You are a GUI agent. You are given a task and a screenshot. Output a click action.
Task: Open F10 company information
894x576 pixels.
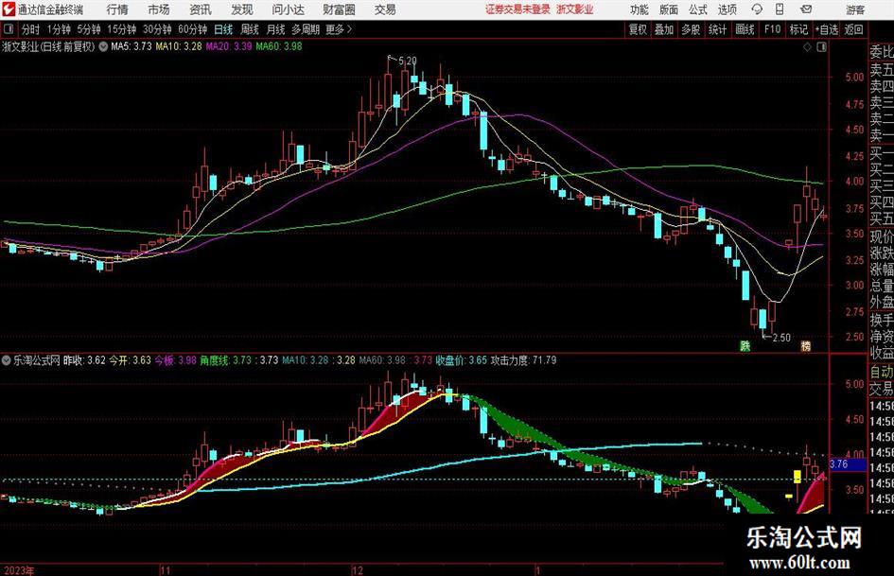[x=772, y=29]
